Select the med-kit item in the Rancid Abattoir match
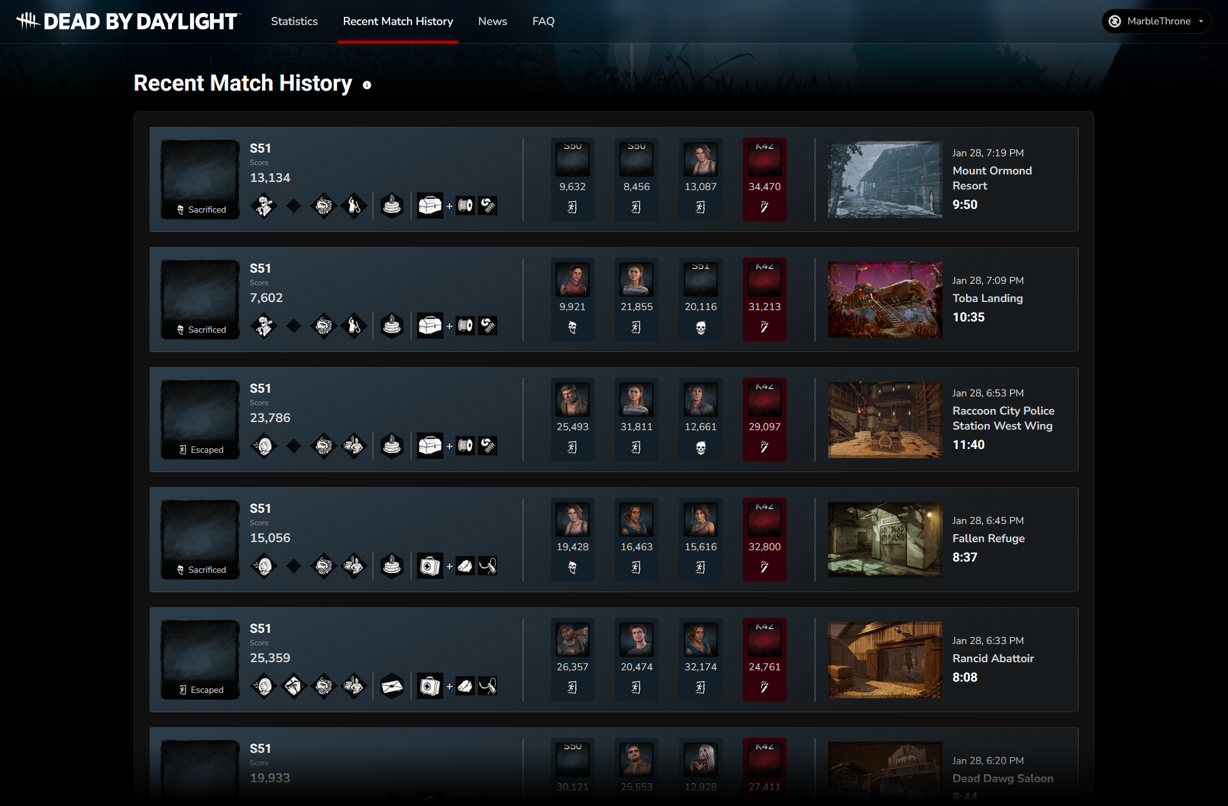 click(430, 685)
